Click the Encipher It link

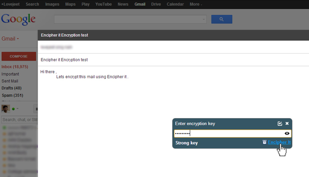point(279,142)
